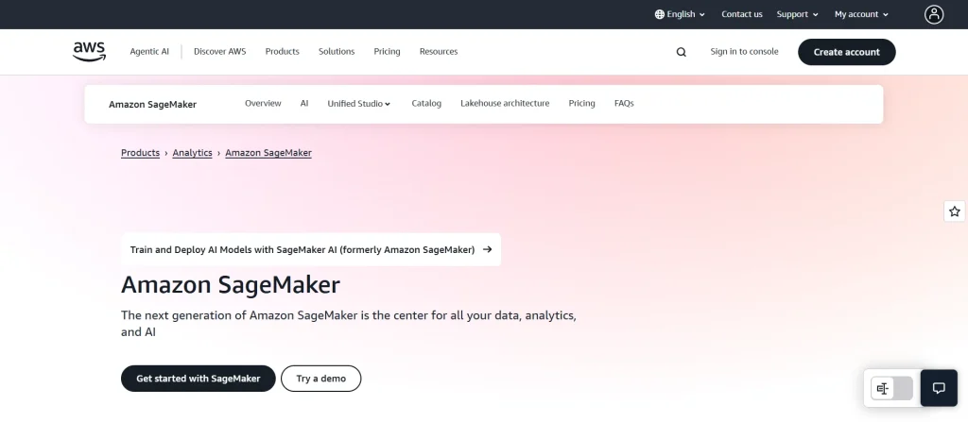
Task: Open the chat bubble icon
Action: [939, 388]
